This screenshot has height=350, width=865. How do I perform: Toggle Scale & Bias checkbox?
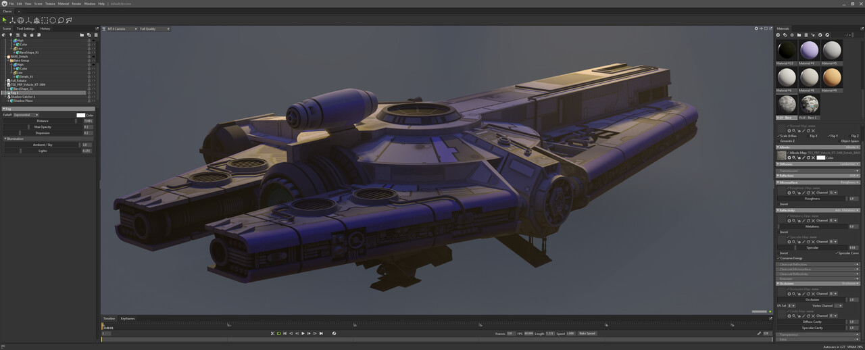point(778,136)
